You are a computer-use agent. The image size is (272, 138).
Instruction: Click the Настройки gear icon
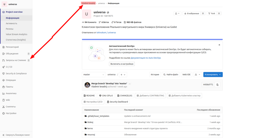click(4, 113)
